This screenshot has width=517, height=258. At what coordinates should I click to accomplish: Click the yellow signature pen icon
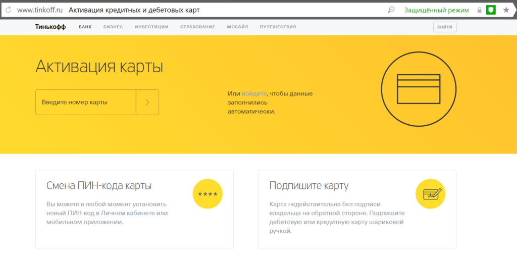click(x=430, y=194)
